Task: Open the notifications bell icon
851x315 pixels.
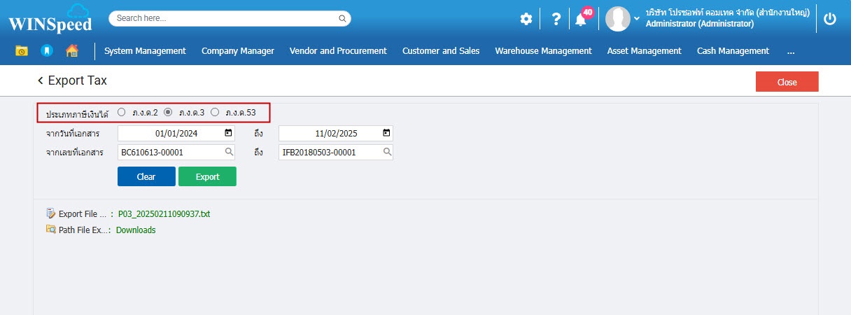Action: 581,20
